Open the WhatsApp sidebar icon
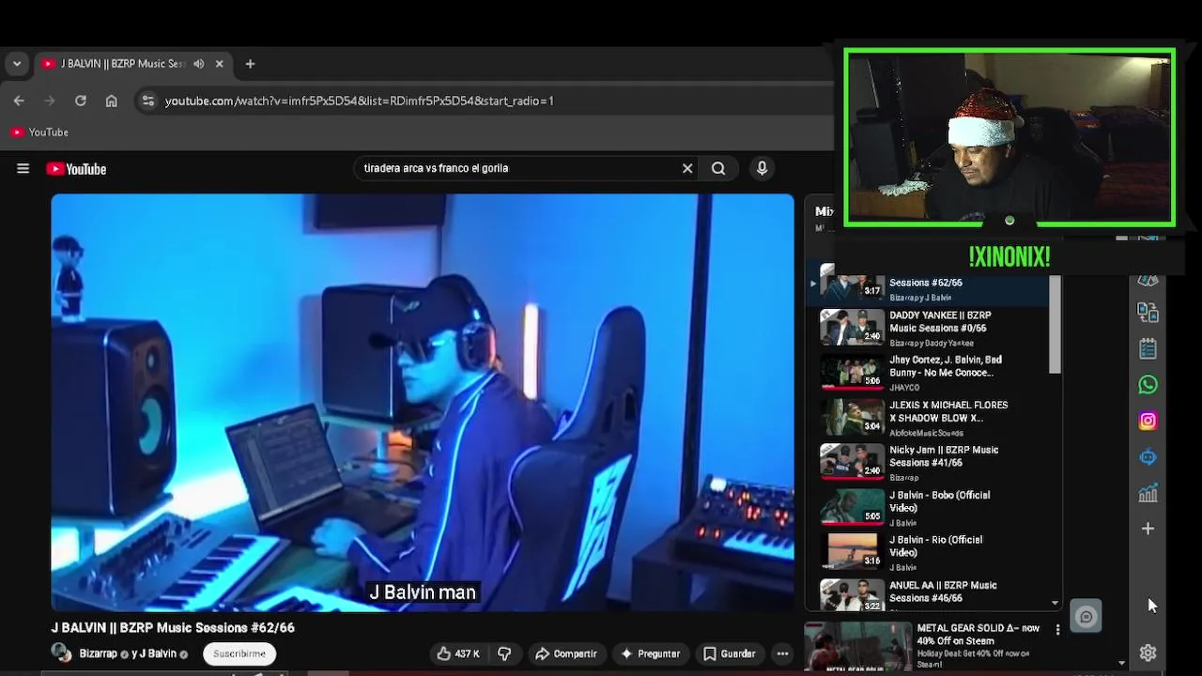 click(1148, 385)
